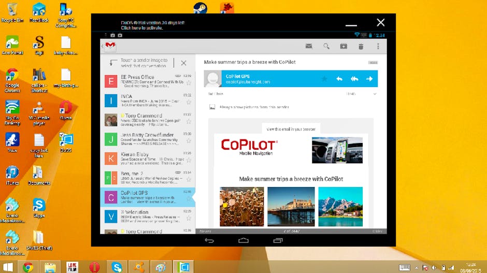Viewport: 487px width, 273px height.
Task: Forward the CoPilot GPS email
Action: (x=369, y=79)
